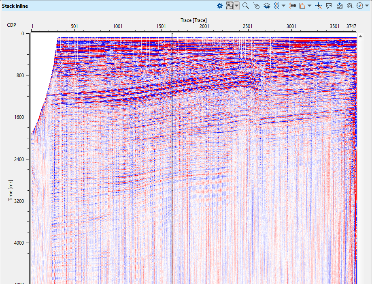Click the mouse picker tool icon
Screen dimensions: 372x284
coord(256,6)
